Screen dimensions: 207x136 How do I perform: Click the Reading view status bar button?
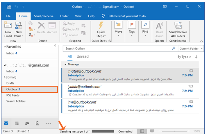tap(152, 131)
